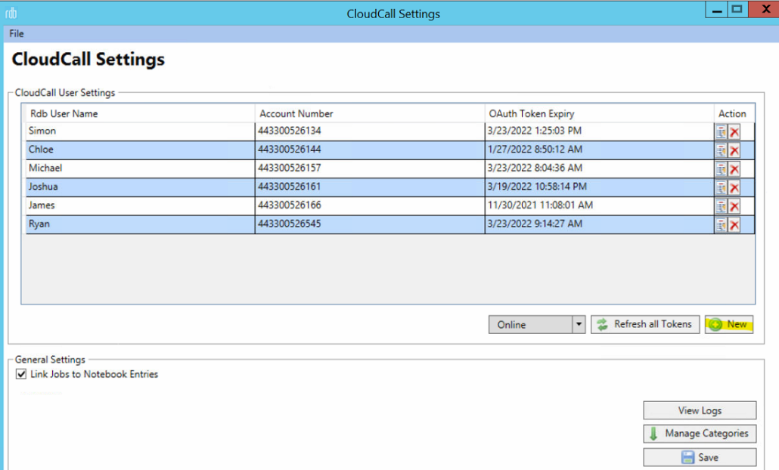
Task: Edit Joshua's CloudCall user entry icon
Action: [721, 187]
